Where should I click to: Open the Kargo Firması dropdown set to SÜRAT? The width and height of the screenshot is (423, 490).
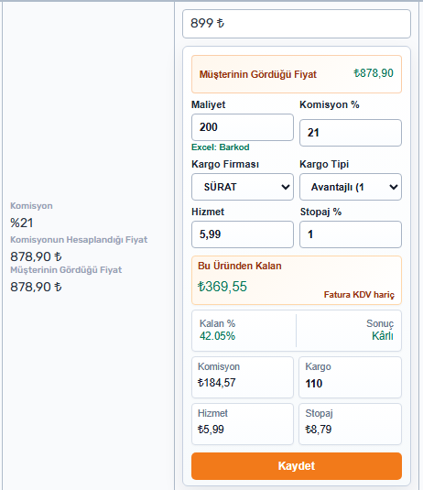(x=243, y=187)
